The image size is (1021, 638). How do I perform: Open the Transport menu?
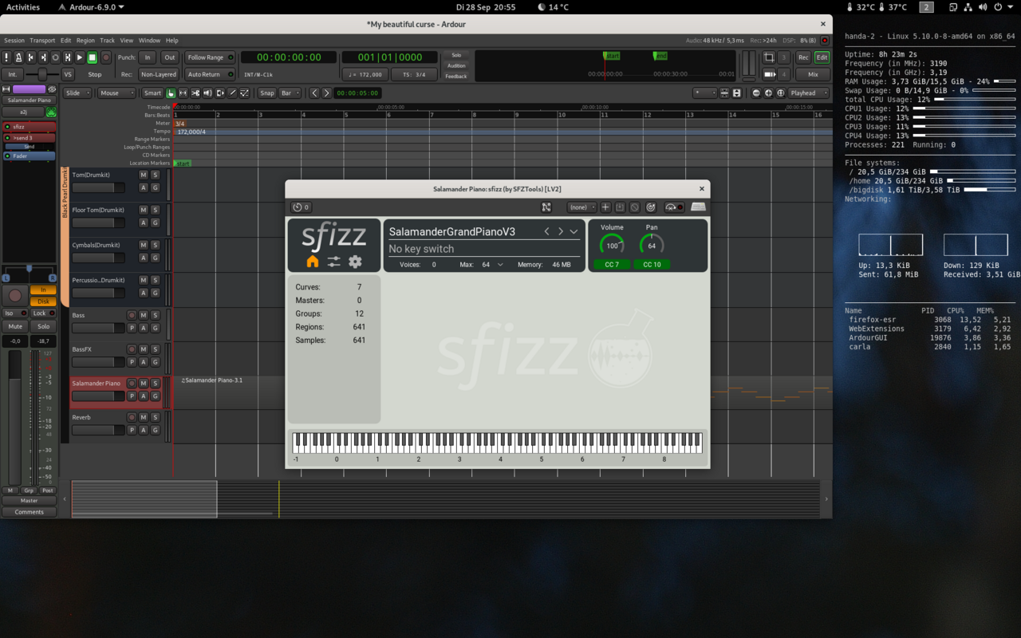coord(42,40)
